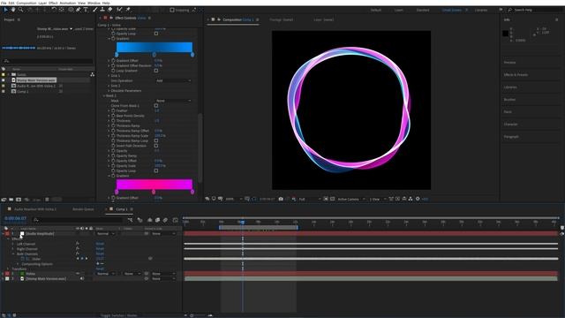Open the collapsed Effects & Presets panel
The image size is (565, 318).
516,74
